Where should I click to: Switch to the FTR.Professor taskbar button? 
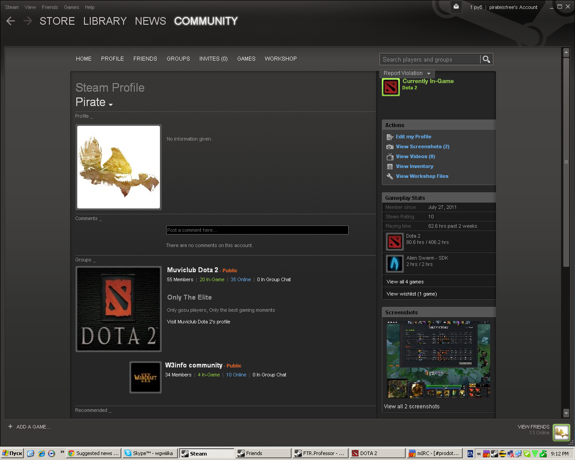pos(320,453)
